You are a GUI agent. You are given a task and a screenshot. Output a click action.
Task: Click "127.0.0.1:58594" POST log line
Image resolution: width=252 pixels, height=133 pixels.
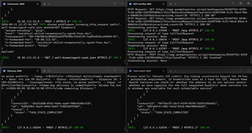pos(43,128)
